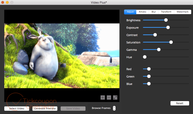Switch to the Adjust tab
The height and width of the screenshot is (114, 193).
click(130, 12)
